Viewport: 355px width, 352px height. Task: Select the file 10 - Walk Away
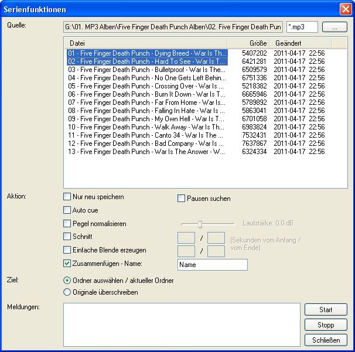click(146, 127)
